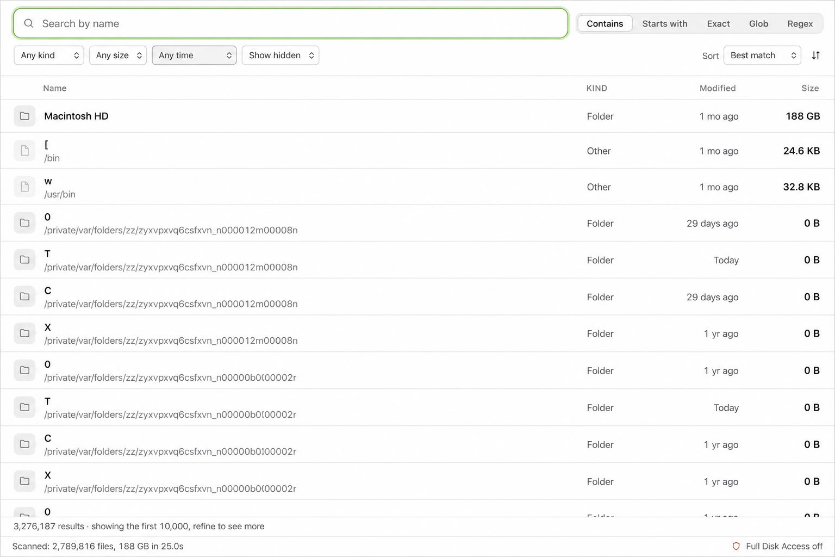Select the Contains match mode
Screen dimensions: 835x557
[x=605, y=23]
